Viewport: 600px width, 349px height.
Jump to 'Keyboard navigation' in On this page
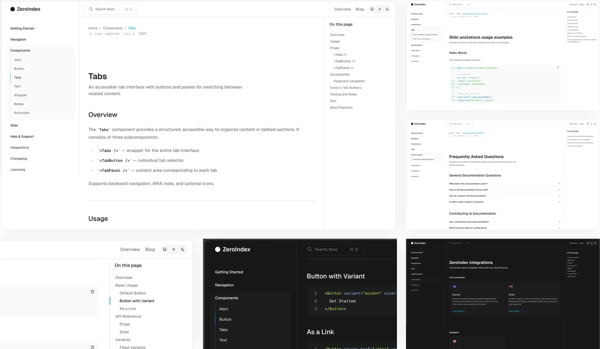click(349, 81)
